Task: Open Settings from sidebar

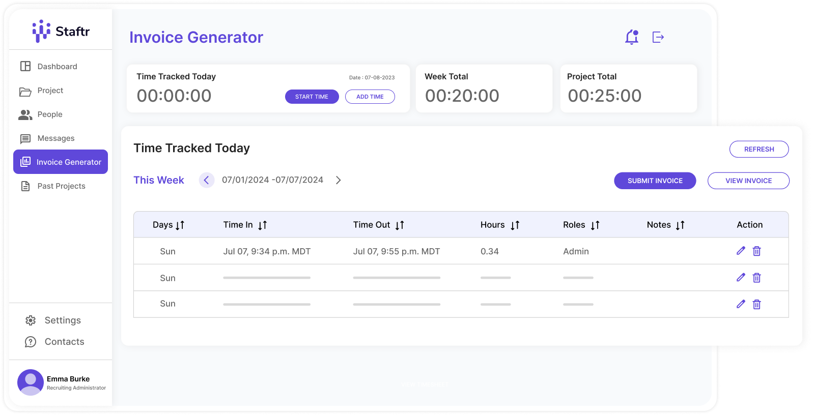Action: [62, 320]
